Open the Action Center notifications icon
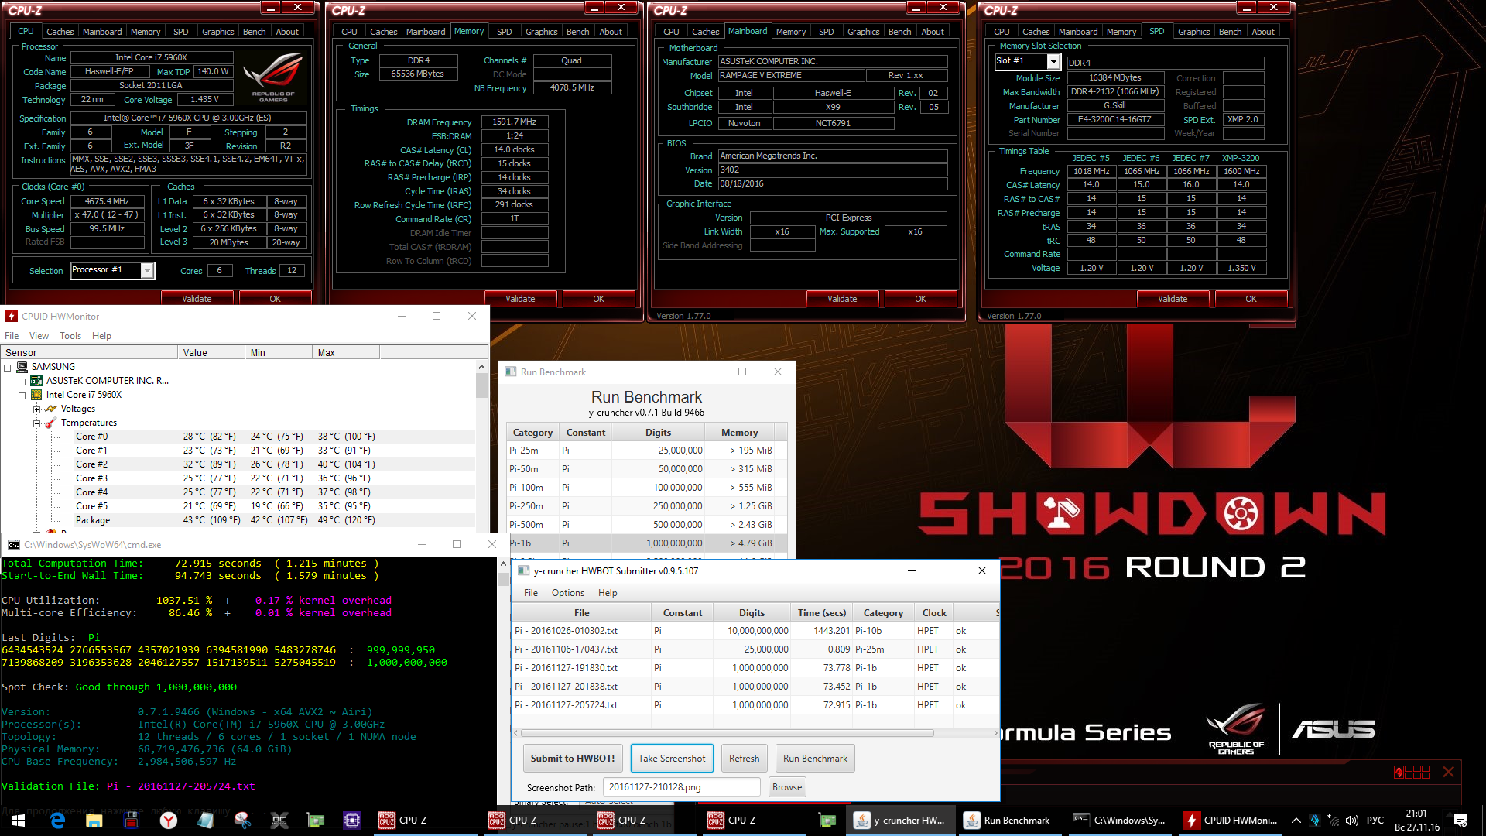The height and width of the screenshot is (836, 1486). pos(1460,821)
